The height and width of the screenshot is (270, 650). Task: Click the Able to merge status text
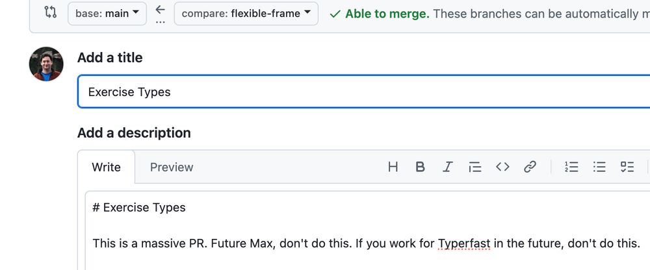point(387,14)
